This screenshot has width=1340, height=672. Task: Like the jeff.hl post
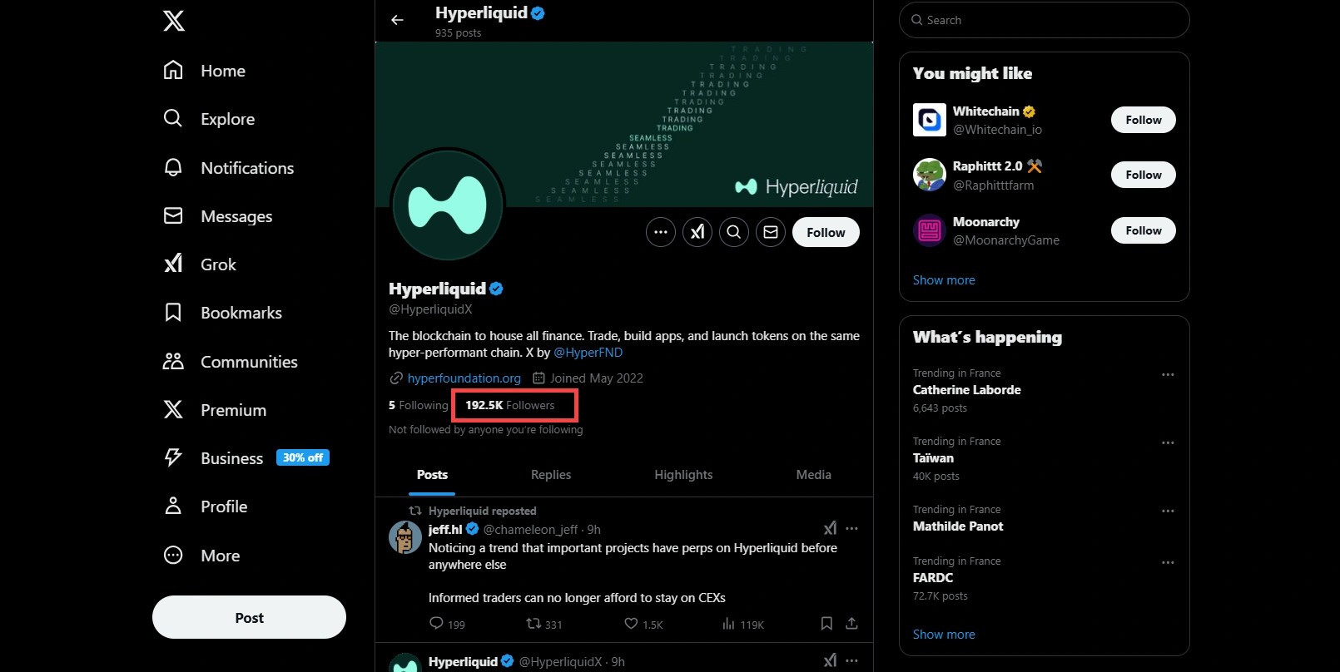[x=631, y=624]
